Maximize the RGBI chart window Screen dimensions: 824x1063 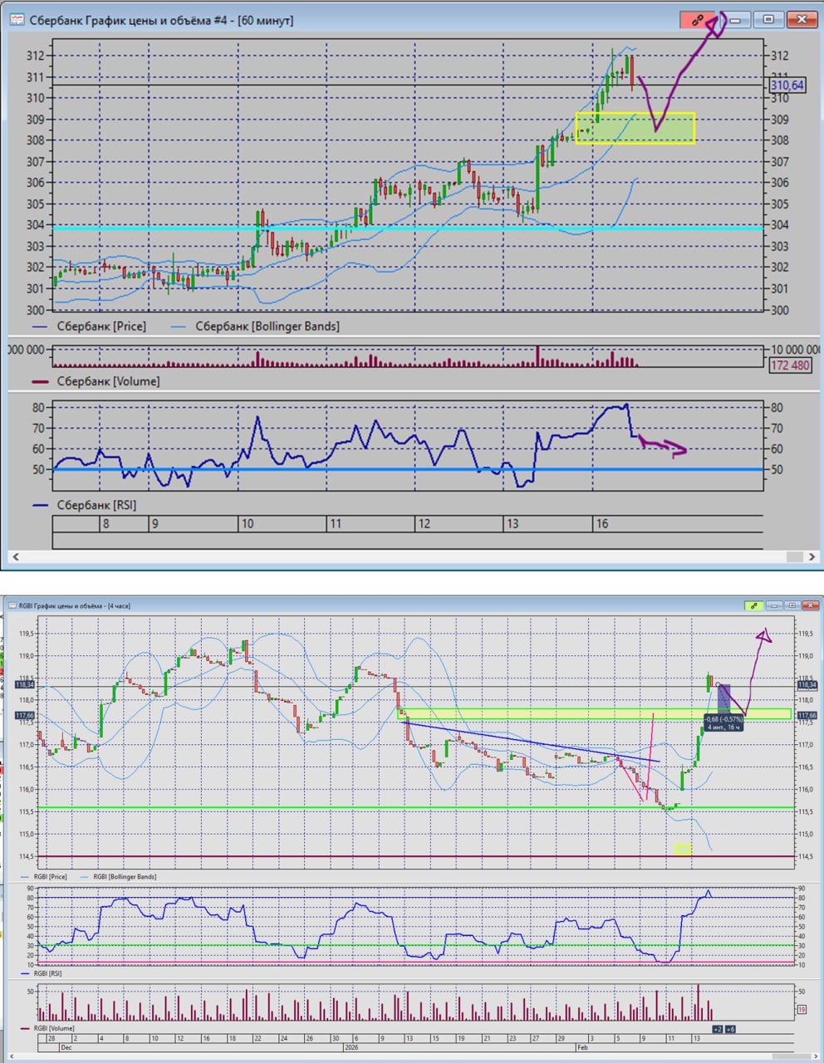point(792,605)
